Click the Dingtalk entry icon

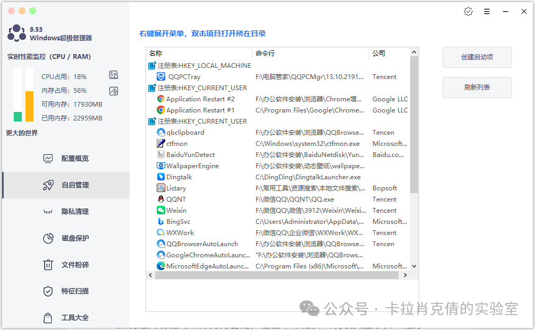click(161, 177)
